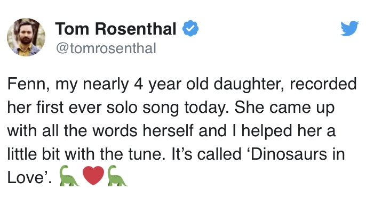Click the word 'recorded' in tweet
The height and width of the screenshot is (198, 366).
point(323,84)
